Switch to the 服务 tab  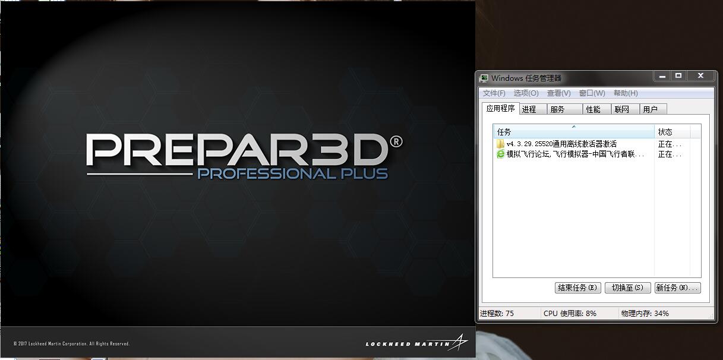click(564, 109)
